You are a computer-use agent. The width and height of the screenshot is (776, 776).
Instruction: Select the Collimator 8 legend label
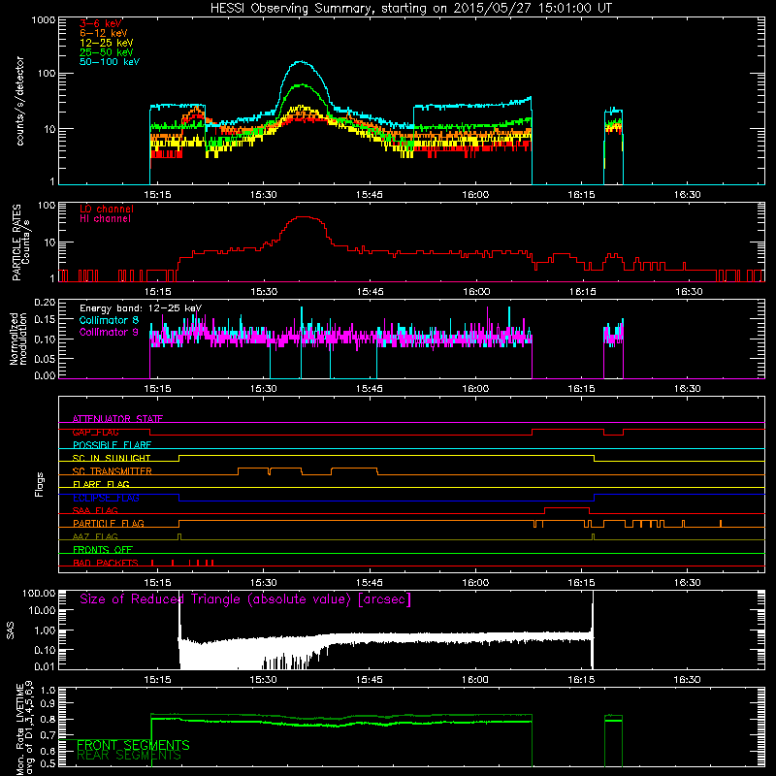pyautogui.click(x=109, y=320)
